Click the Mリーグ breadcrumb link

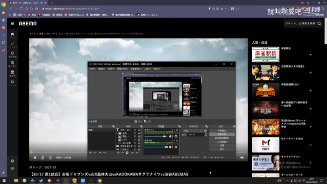[x=51, y=34]
